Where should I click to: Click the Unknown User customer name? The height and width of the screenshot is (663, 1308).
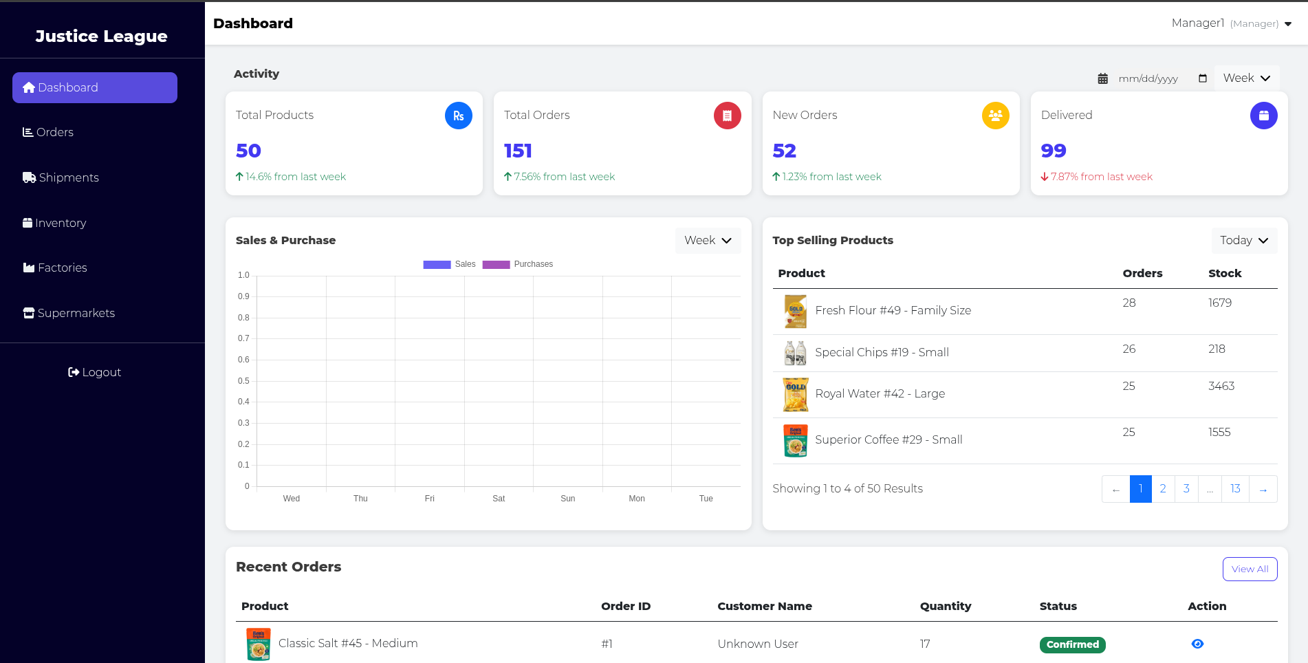758,644
